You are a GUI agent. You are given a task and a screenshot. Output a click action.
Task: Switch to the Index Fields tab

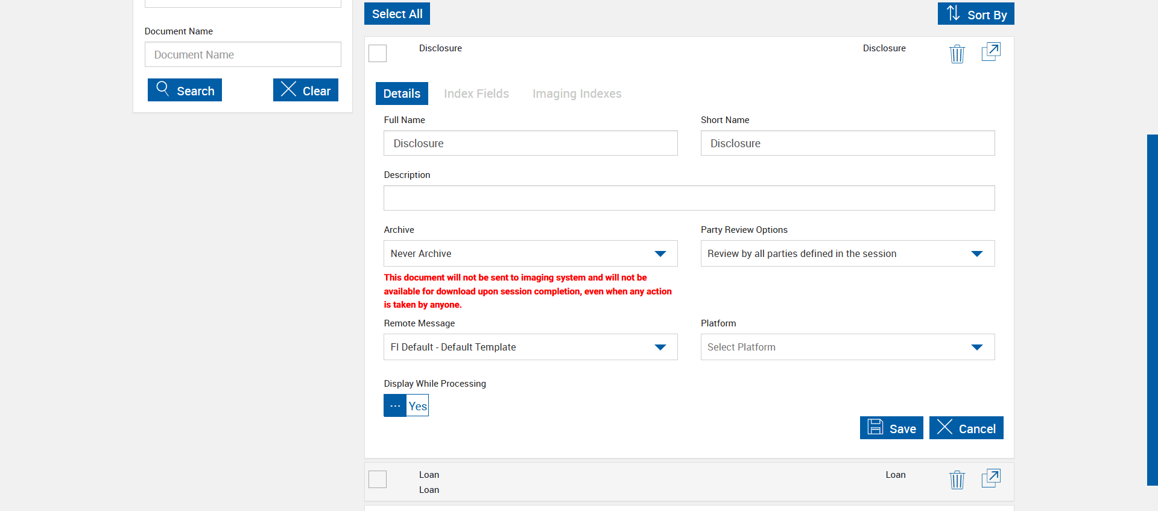pyautogui.click(x=476, y=94)
